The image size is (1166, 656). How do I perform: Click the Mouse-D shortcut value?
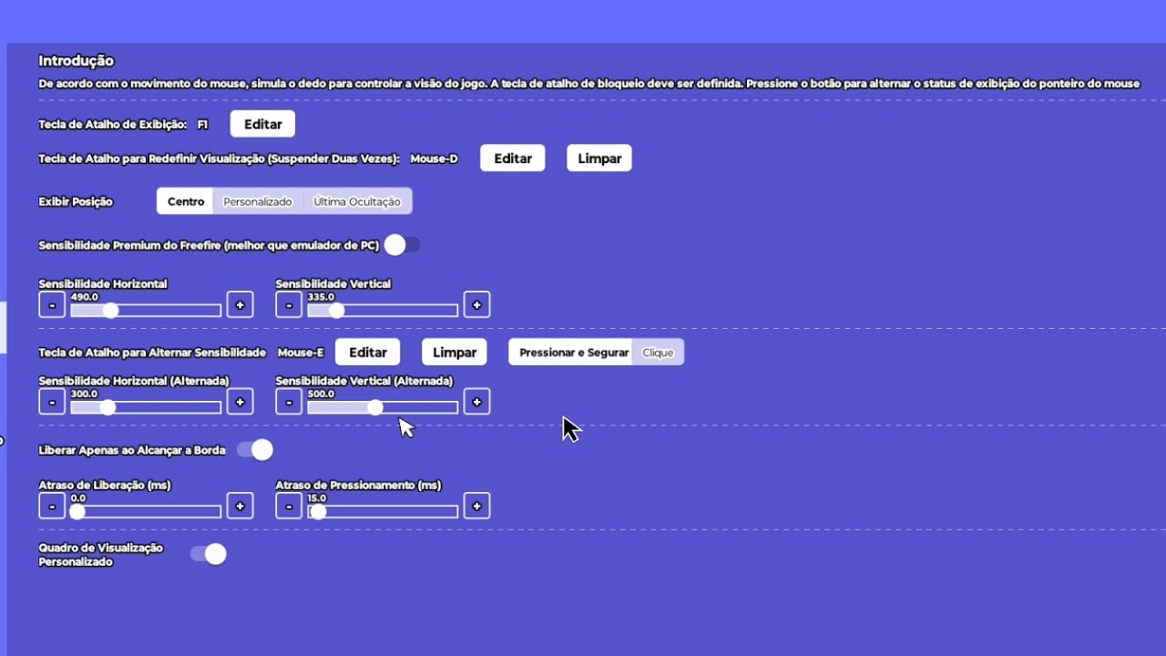434,159
